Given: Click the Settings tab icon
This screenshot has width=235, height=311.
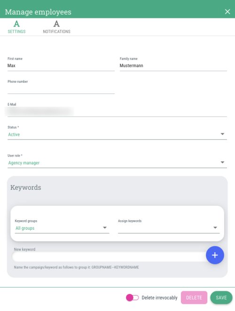Looking at the screenshot, I should click(16, 24).
